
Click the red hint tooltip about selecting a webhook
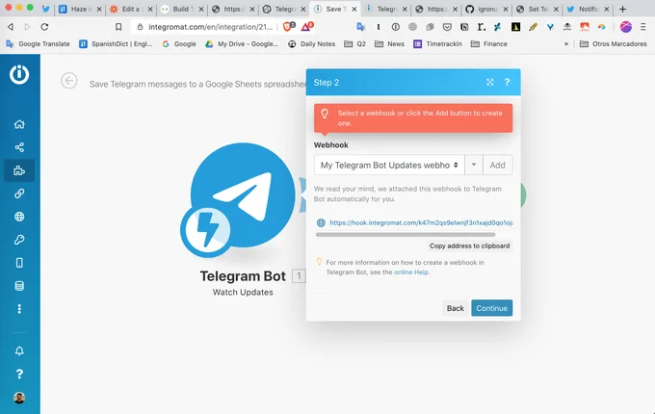(x=413, y=118)
